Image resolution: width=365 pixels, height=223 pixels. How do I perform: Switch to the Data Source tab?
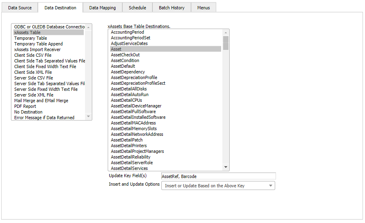[x=20, y=8]
